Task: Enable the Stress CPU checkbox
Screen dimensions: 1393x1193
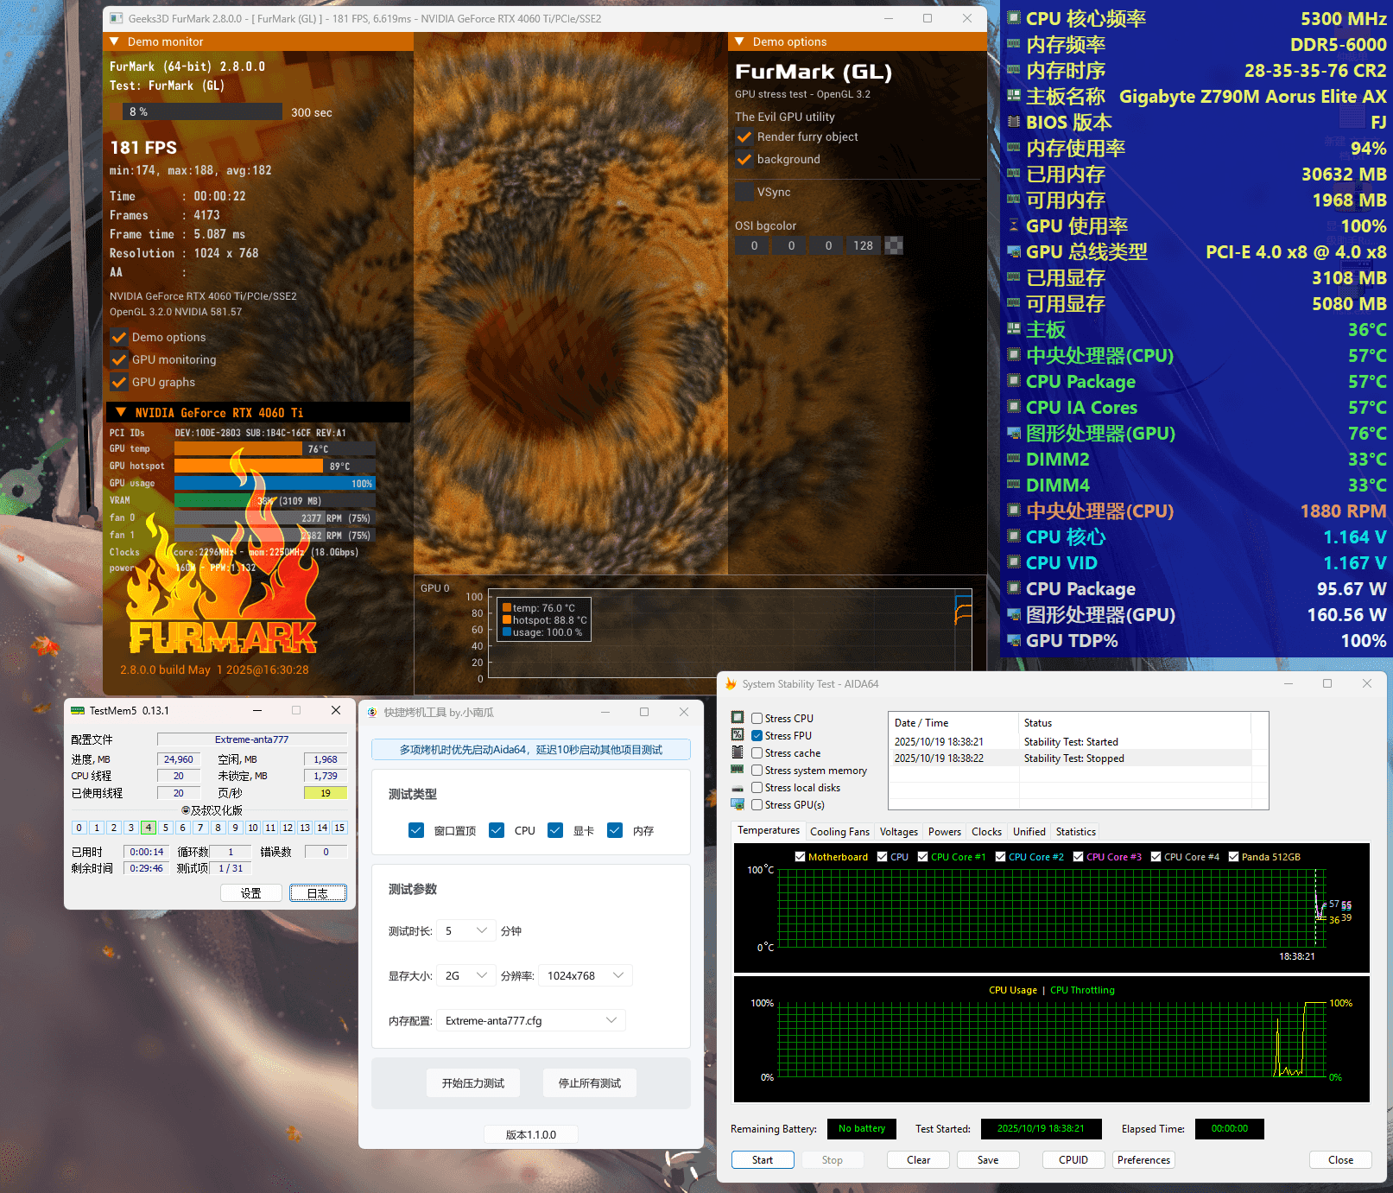Action: coord(757,719)
